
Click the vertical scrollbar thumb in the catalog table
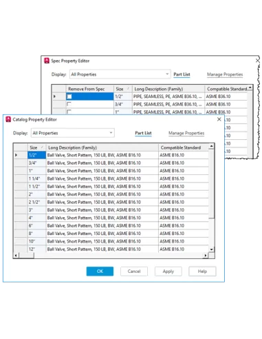click(212, 183)
